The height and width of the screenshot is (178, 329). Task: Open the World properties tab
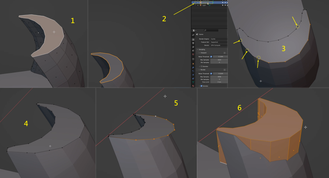193,54
